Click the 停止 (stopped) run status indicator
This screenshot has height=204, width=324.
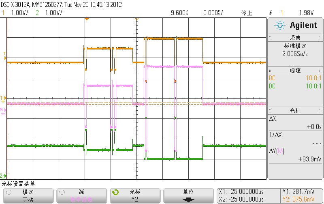point(247,13)
